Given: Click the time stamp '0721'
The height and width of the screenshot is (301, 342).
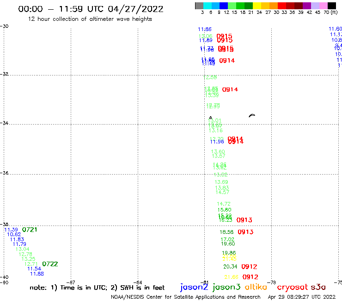Looking at the screenshot, I should point(30,230).
